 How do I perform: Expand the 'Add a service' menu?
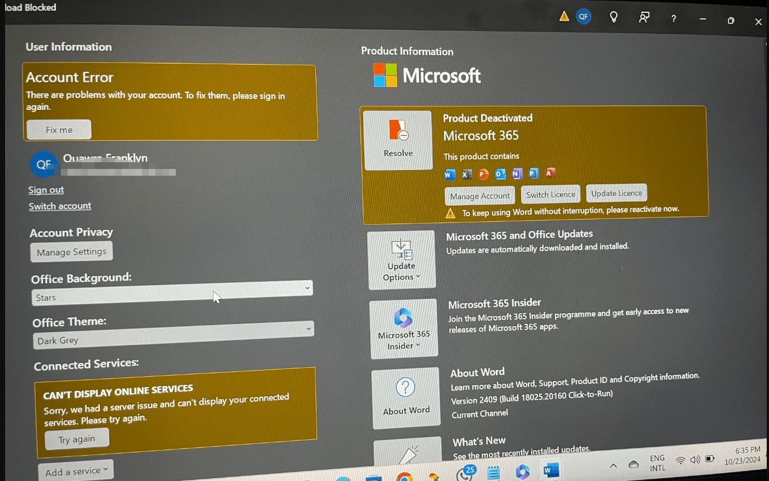75,470
